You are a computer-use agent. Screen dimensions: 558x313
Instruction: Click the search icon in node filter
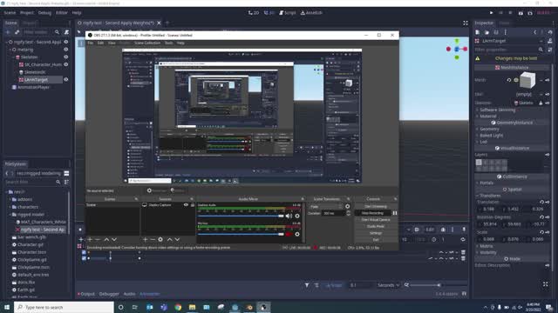coord(57,32)
